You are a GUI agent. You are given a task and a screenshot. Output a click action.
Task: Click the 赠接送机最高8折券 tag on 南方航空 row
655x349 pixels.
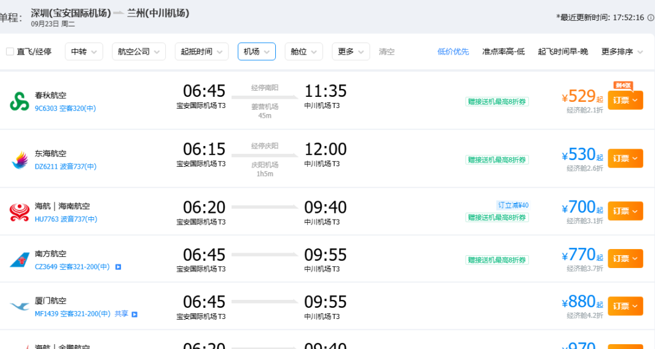497,260
